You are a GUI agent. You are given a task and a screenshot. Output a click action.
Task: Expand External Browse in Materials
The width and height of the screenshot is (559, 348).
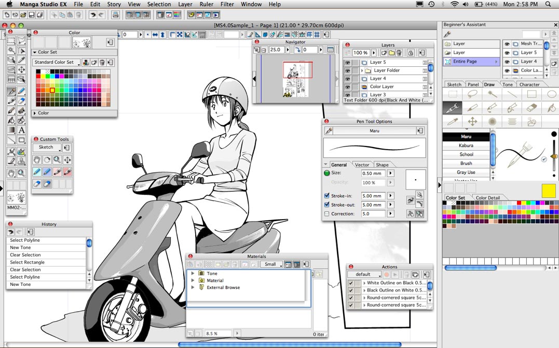pyautogui.click(x=193, y=287)
